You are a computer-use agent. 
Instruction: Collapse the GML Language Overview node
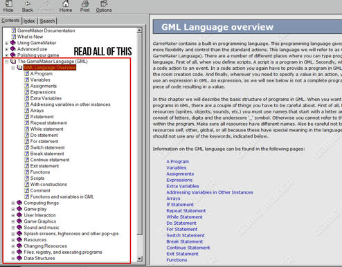tap(13, 68)
